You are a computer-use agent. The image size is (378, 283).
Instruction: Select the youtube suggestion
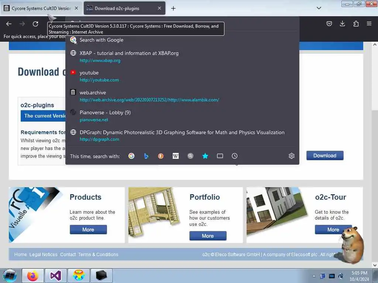182,76
